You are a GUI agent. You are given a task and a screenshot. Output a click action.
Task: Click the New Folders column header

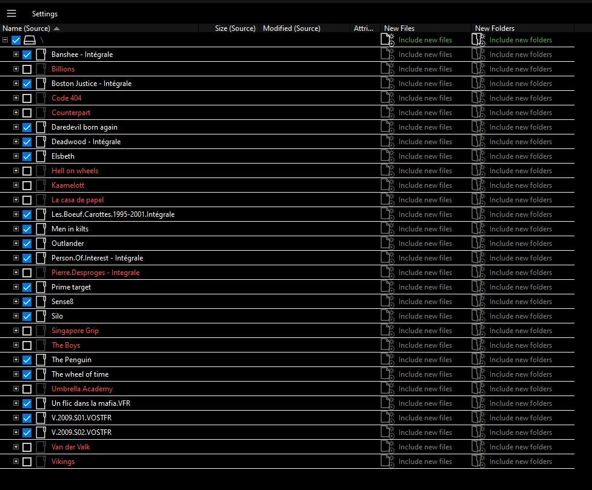(522, 28)
